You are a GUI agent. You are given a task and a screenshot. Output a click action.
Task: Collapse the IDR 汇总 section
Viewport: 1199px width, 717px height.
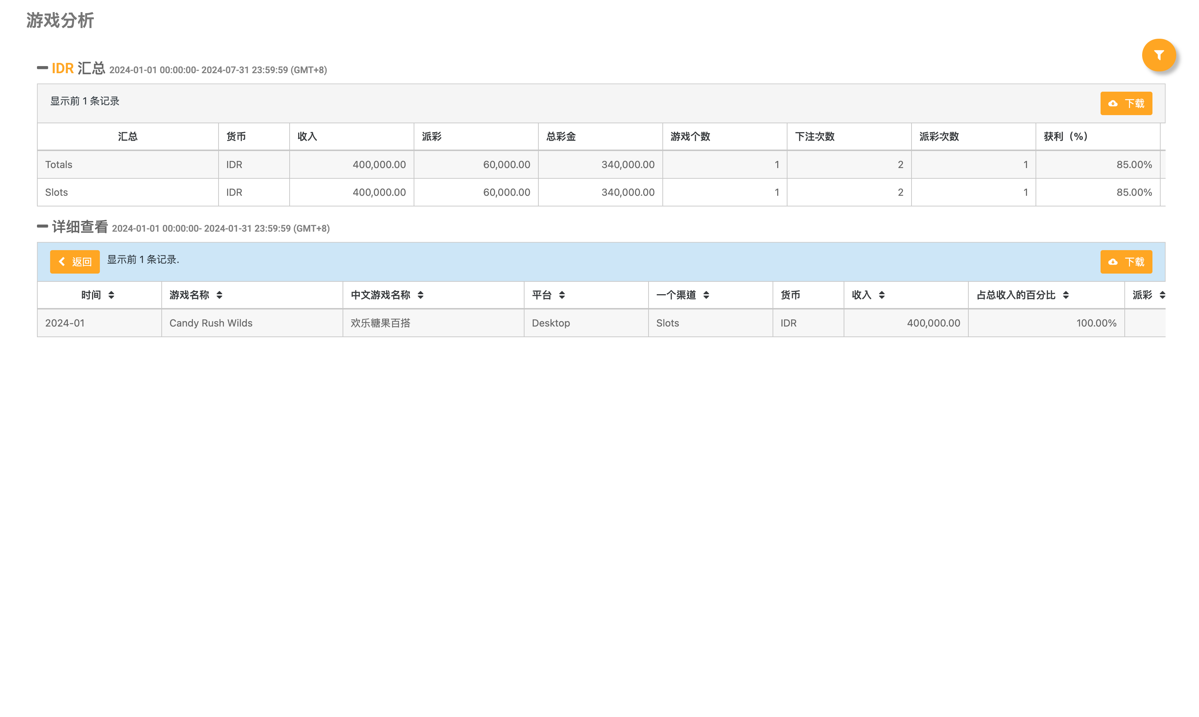43,68
